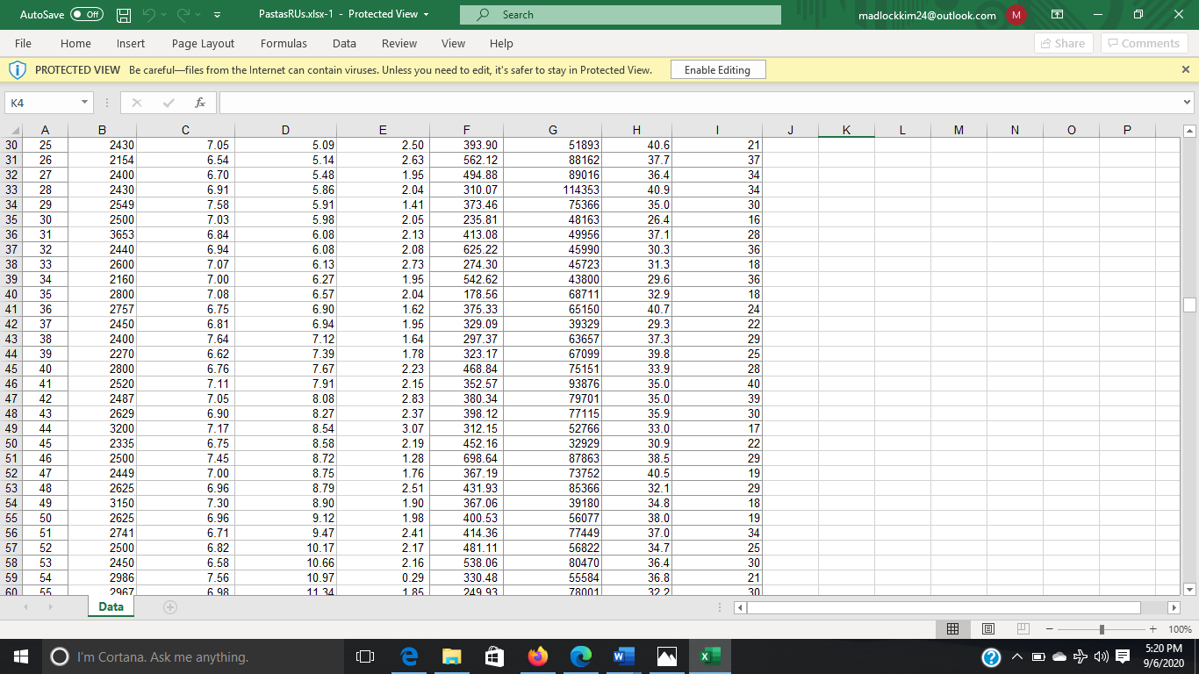Click the Enable Editing button
This screenshot has width=1199, height=674.
click(x=717, y=70)
